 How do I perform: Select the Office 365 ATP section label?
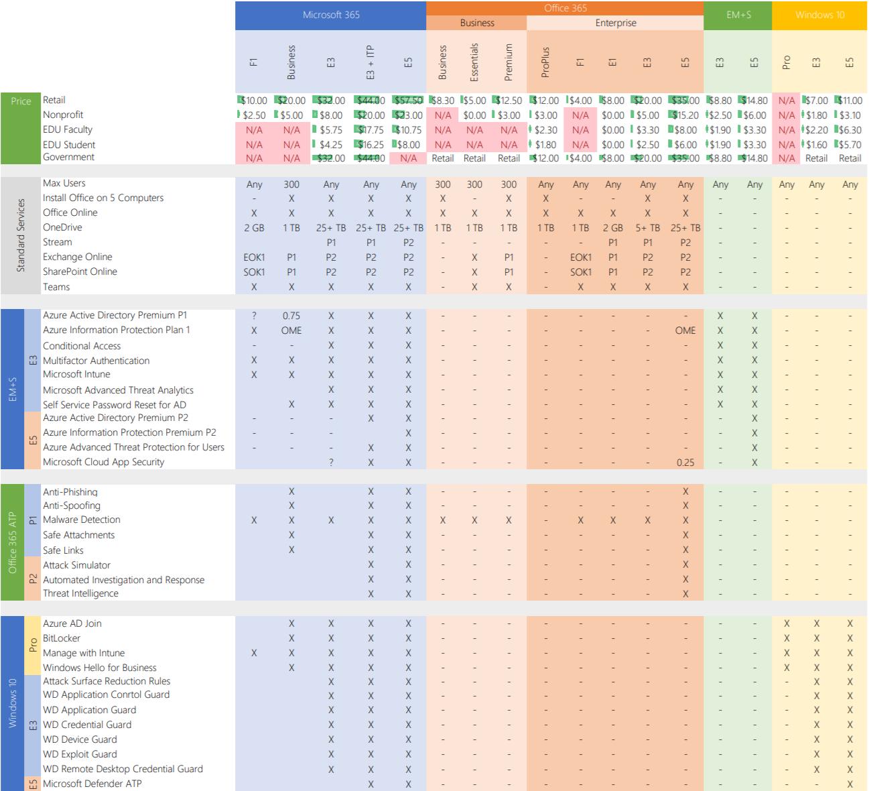pyautogui.click(x=12, y=542)
